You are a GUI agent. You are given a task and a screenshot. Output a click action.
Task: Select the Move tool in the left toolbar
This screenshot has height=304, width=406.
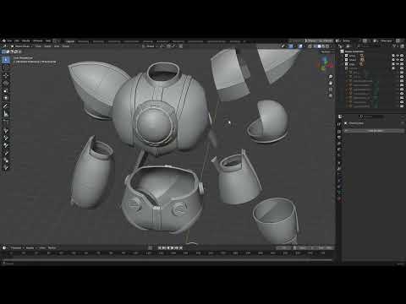[x=6, y=75]
